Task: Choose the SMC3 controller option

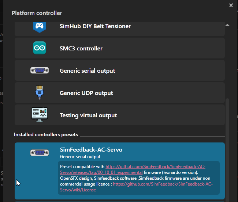Action: click(x=81, y=49)
